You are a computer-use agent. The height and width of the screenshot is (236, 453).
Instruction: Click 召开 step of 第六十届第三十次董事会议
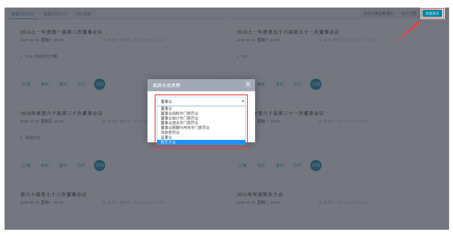click(x=81, y=165)
